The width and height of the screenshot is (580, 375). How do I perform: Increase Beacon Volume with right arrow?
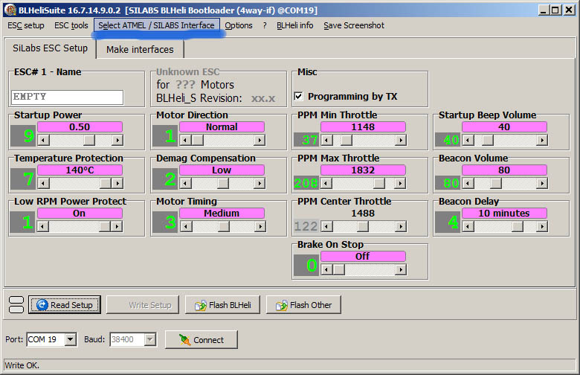pyautogui.click(x=542, y=183)
